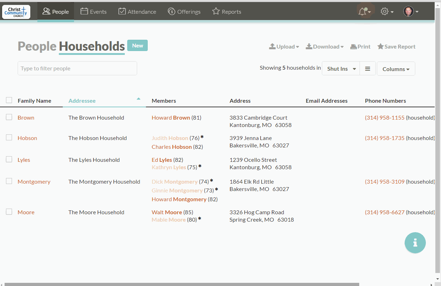
Task: Click the list view hamburger icon
Action: (x=367, y=69)
